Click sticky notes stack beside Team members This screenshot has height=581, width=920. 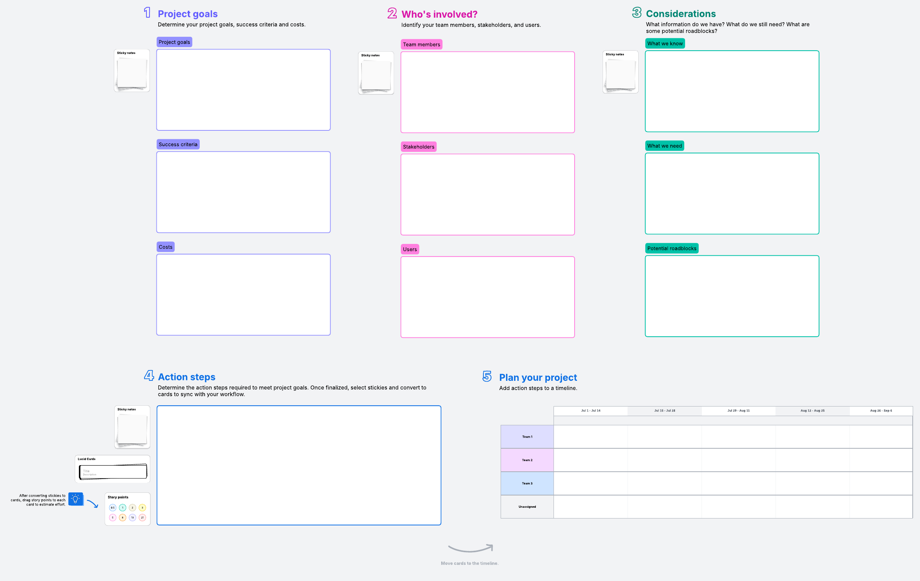coord(376,76)
